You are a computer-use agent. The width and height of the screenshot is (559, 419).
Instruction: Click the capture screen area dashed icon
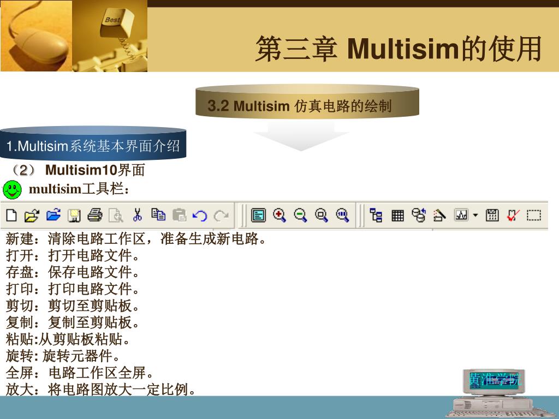(x=534, y=216)
